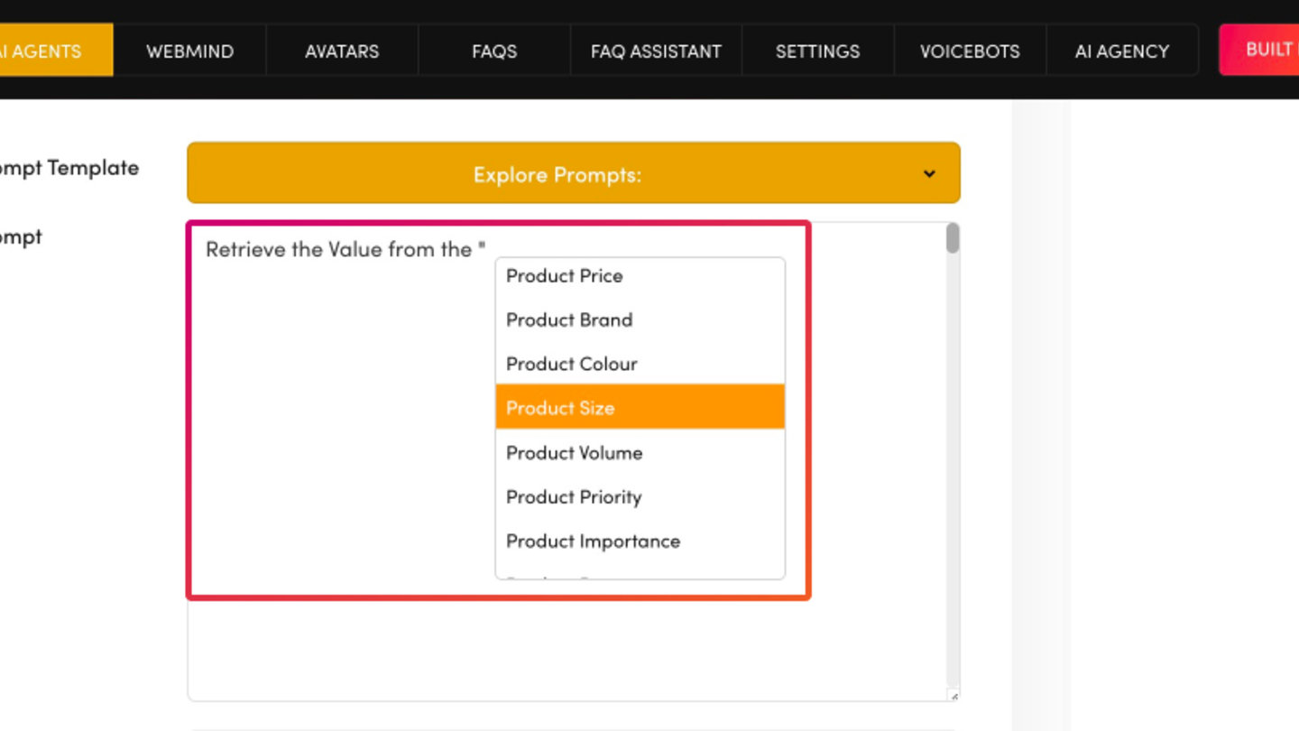Click the text area resize handle
Viewport: 1299px width, 731px height.
[954, 696]
